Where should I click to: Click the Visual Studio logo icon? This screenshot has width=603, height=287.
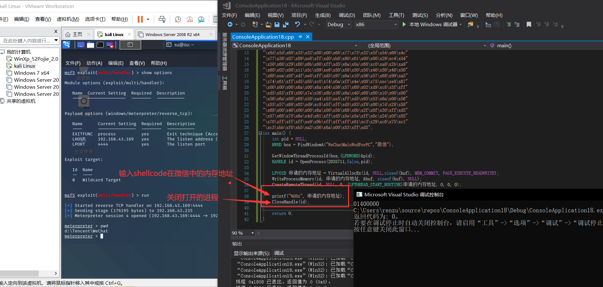pos(227,5)
